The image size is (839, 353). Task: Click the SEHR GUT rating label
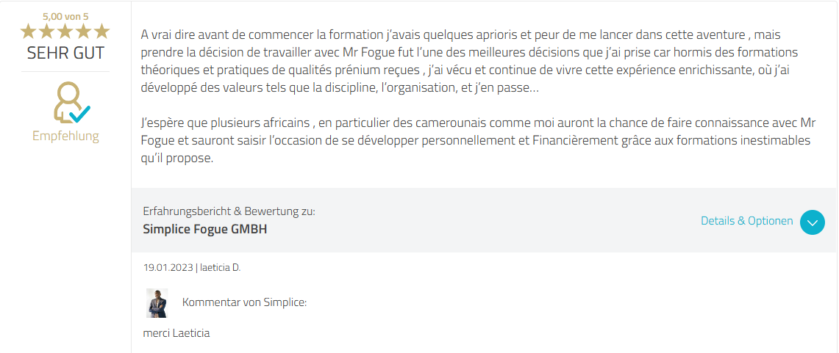click(65, 53)
